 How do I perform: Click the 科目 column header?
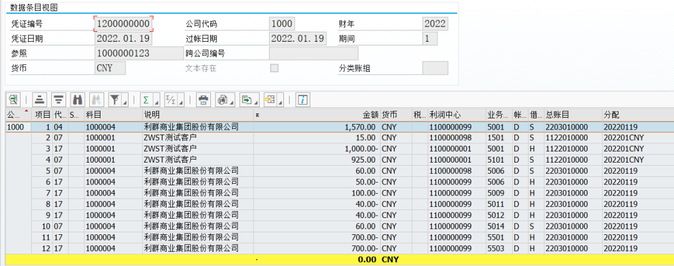[x=113, y=115]
